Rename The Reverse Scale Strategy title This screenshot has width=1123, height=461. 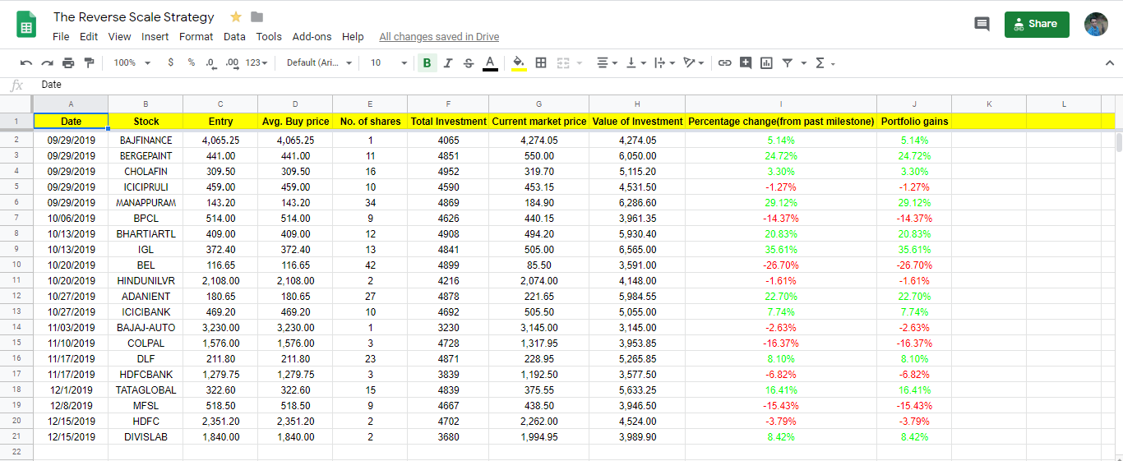click(x=134, y=16)
